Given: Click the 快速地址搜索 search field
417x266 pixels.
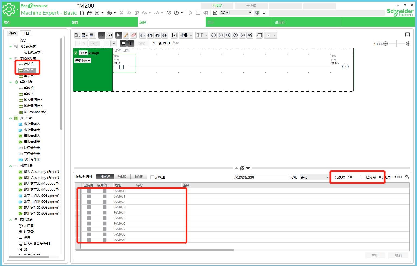Looking at the screenshot, I should click(260, 177).
